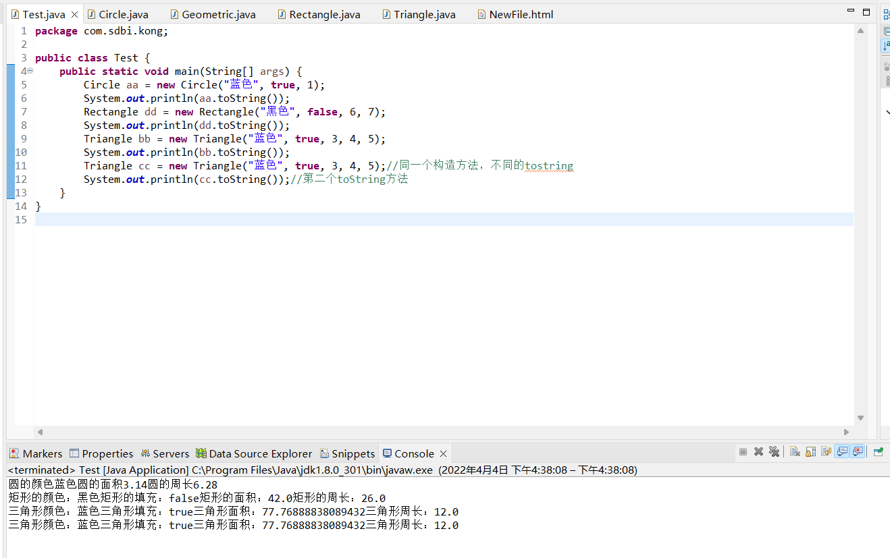This screenshot has width=890, height=558.
Task: Switch to the NewFile.html editor tab
Action: tap(515, 14)
